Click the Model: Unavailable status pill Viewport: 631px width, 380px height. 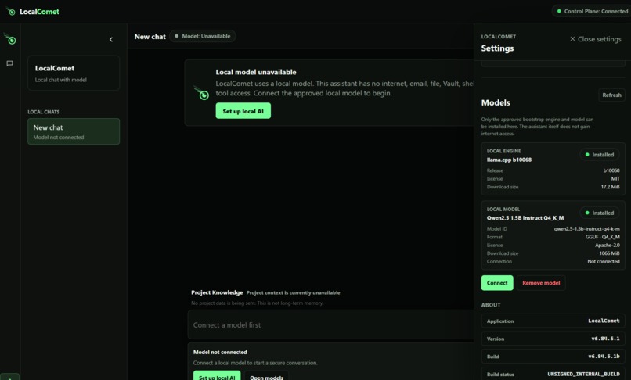pos(203,36)
